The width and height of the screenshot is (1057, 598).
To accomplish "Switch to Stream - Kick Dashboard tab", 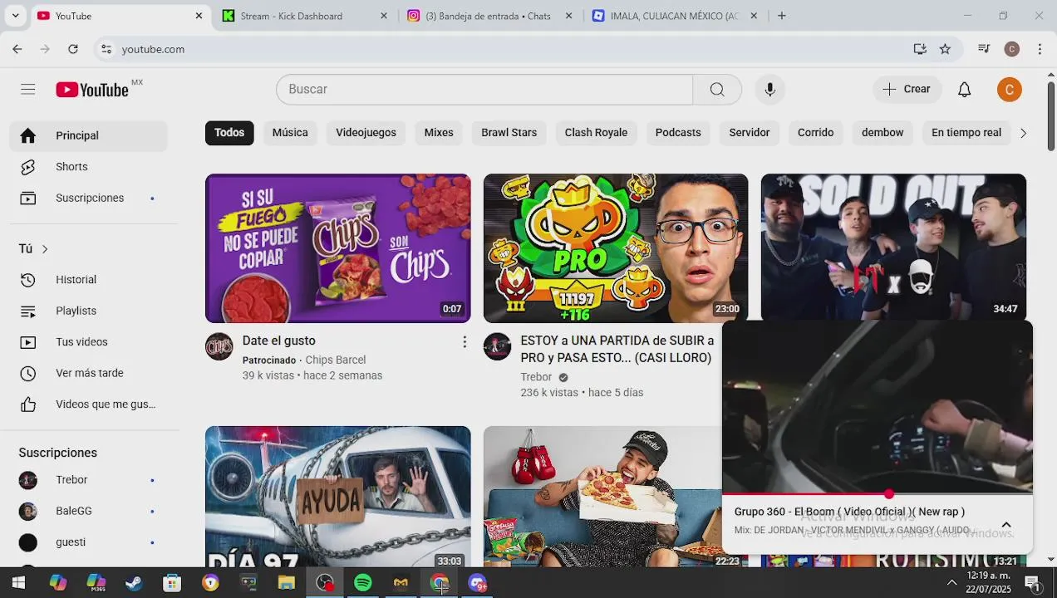I will pyautogui.click(x=305, y=16).
